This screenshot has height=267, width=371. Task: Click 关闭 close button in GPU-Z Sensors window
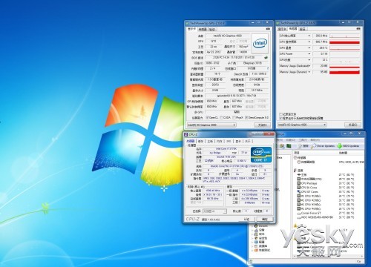(352, 125)
